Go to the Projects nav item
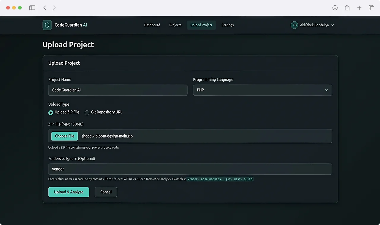380x225 pixels. (175, 25)
